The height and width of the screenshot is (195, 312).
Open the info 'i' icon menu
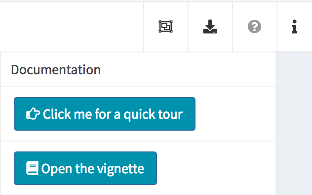tap(295, 27)
